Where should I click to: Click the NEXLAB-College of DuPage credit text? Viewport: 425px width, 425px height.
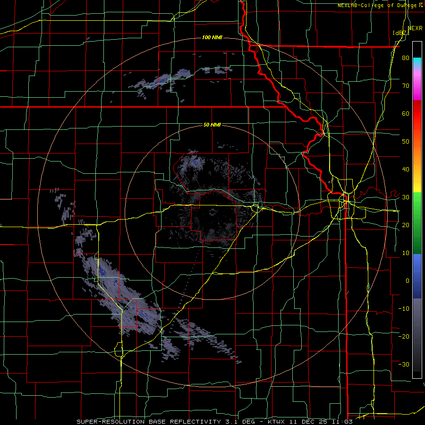pos(381,5)
